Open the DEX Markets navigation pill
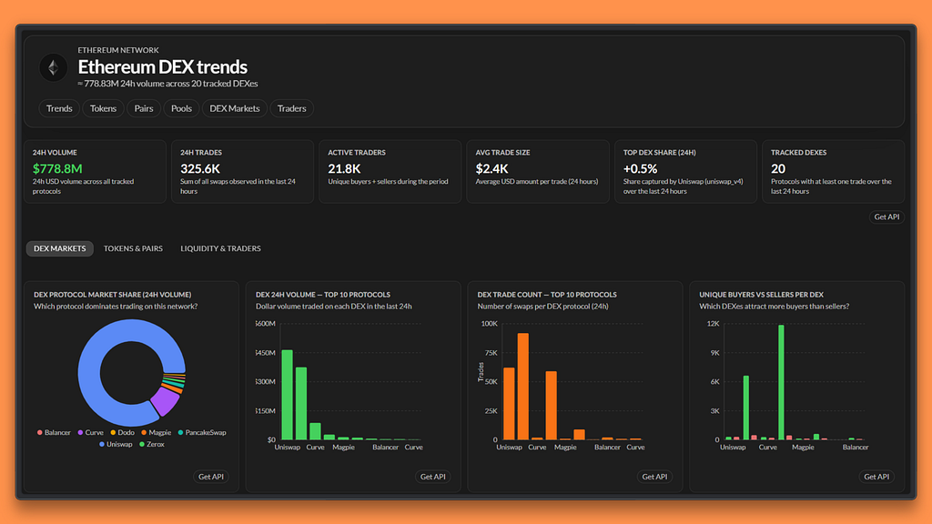Image resolution: width=932 pixels, height=524 pixels. (x=234, y=108)
